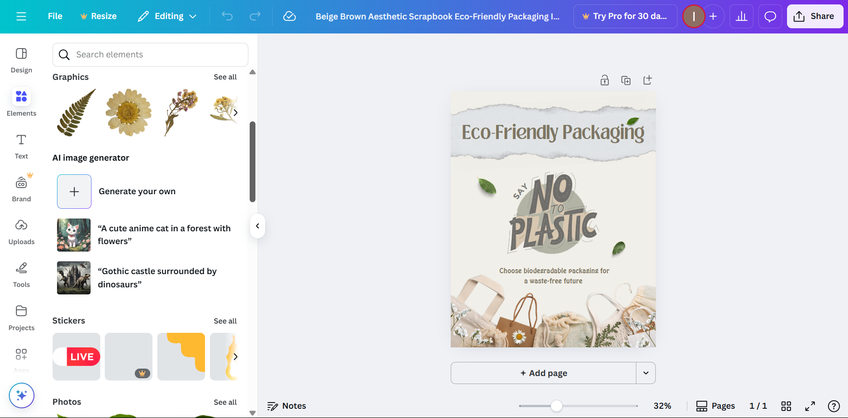See all Stickers
848x418 pixels.
[225, 321]
